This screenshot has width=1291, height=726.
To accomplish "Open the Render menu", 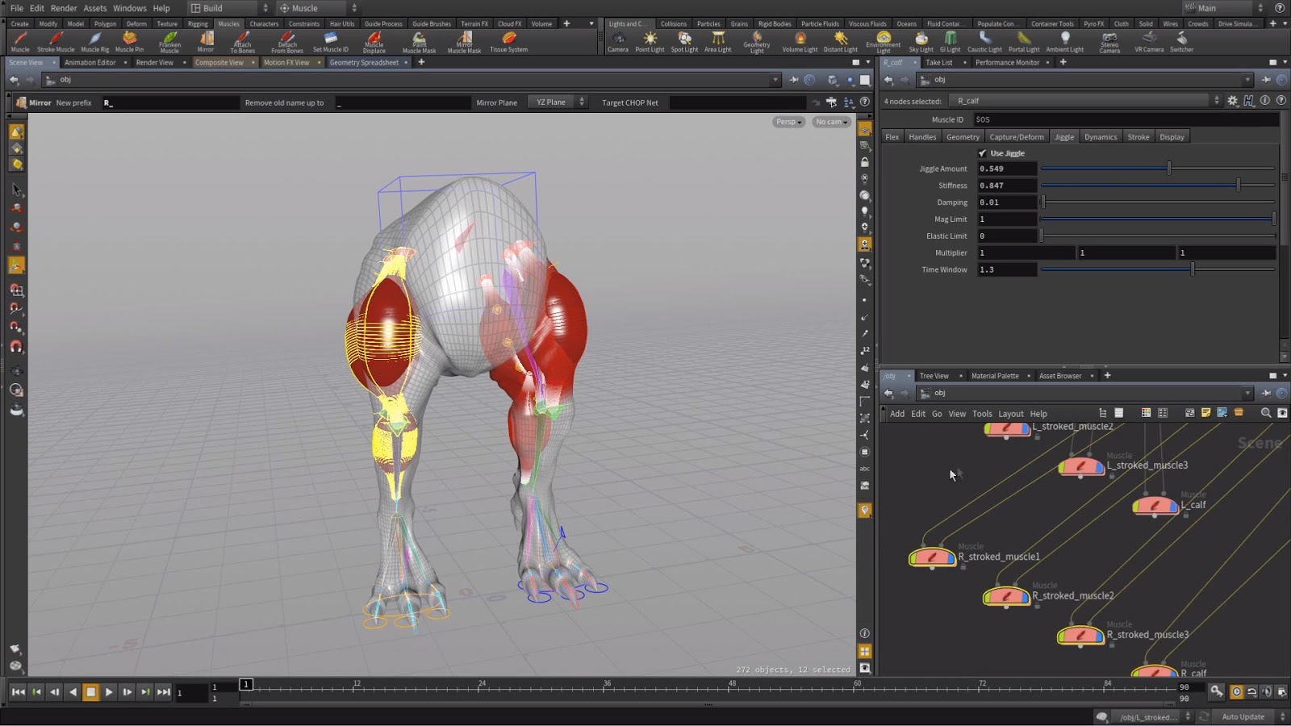I will 64,7.
